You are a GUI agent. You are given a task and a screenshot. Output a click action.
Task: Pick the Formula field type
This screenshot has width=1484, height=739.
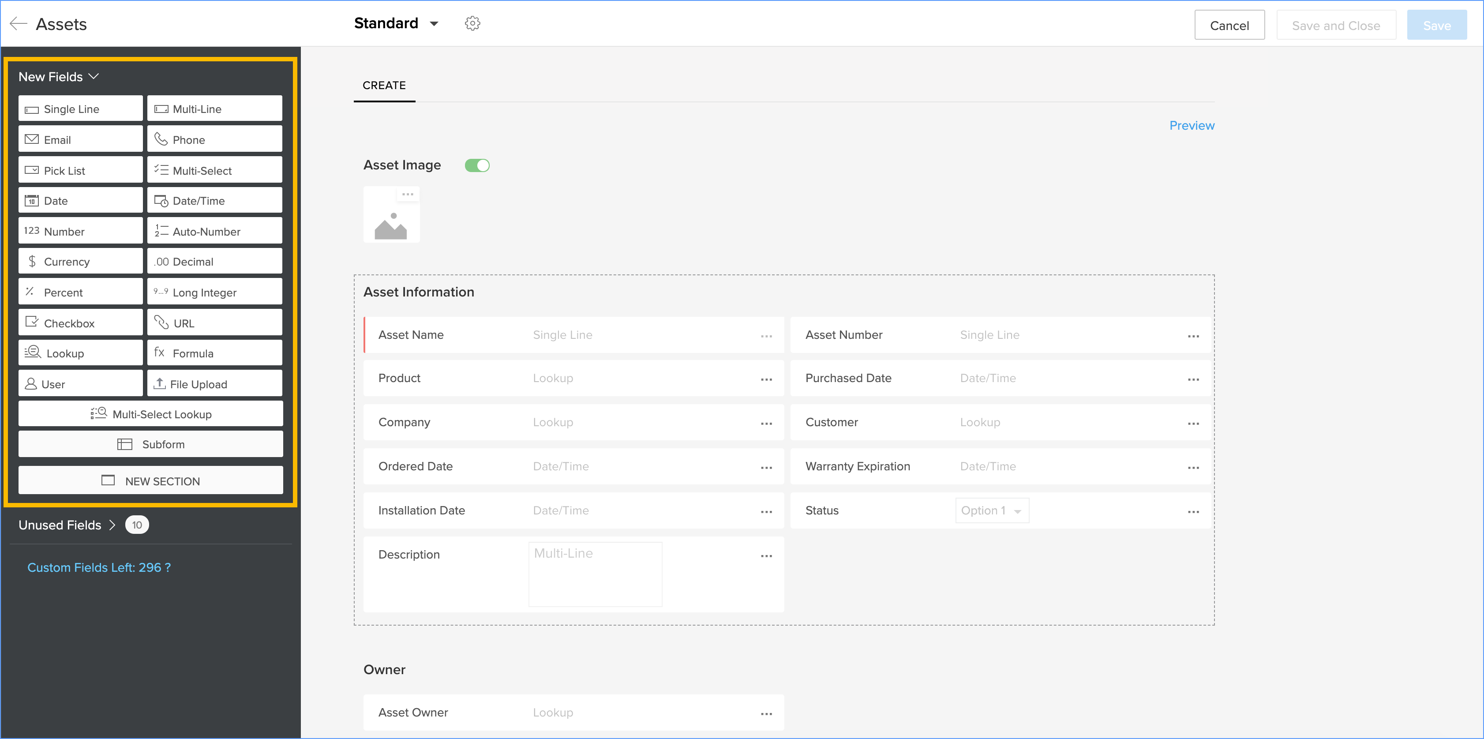pyautogui.click(x=214, y=353)
